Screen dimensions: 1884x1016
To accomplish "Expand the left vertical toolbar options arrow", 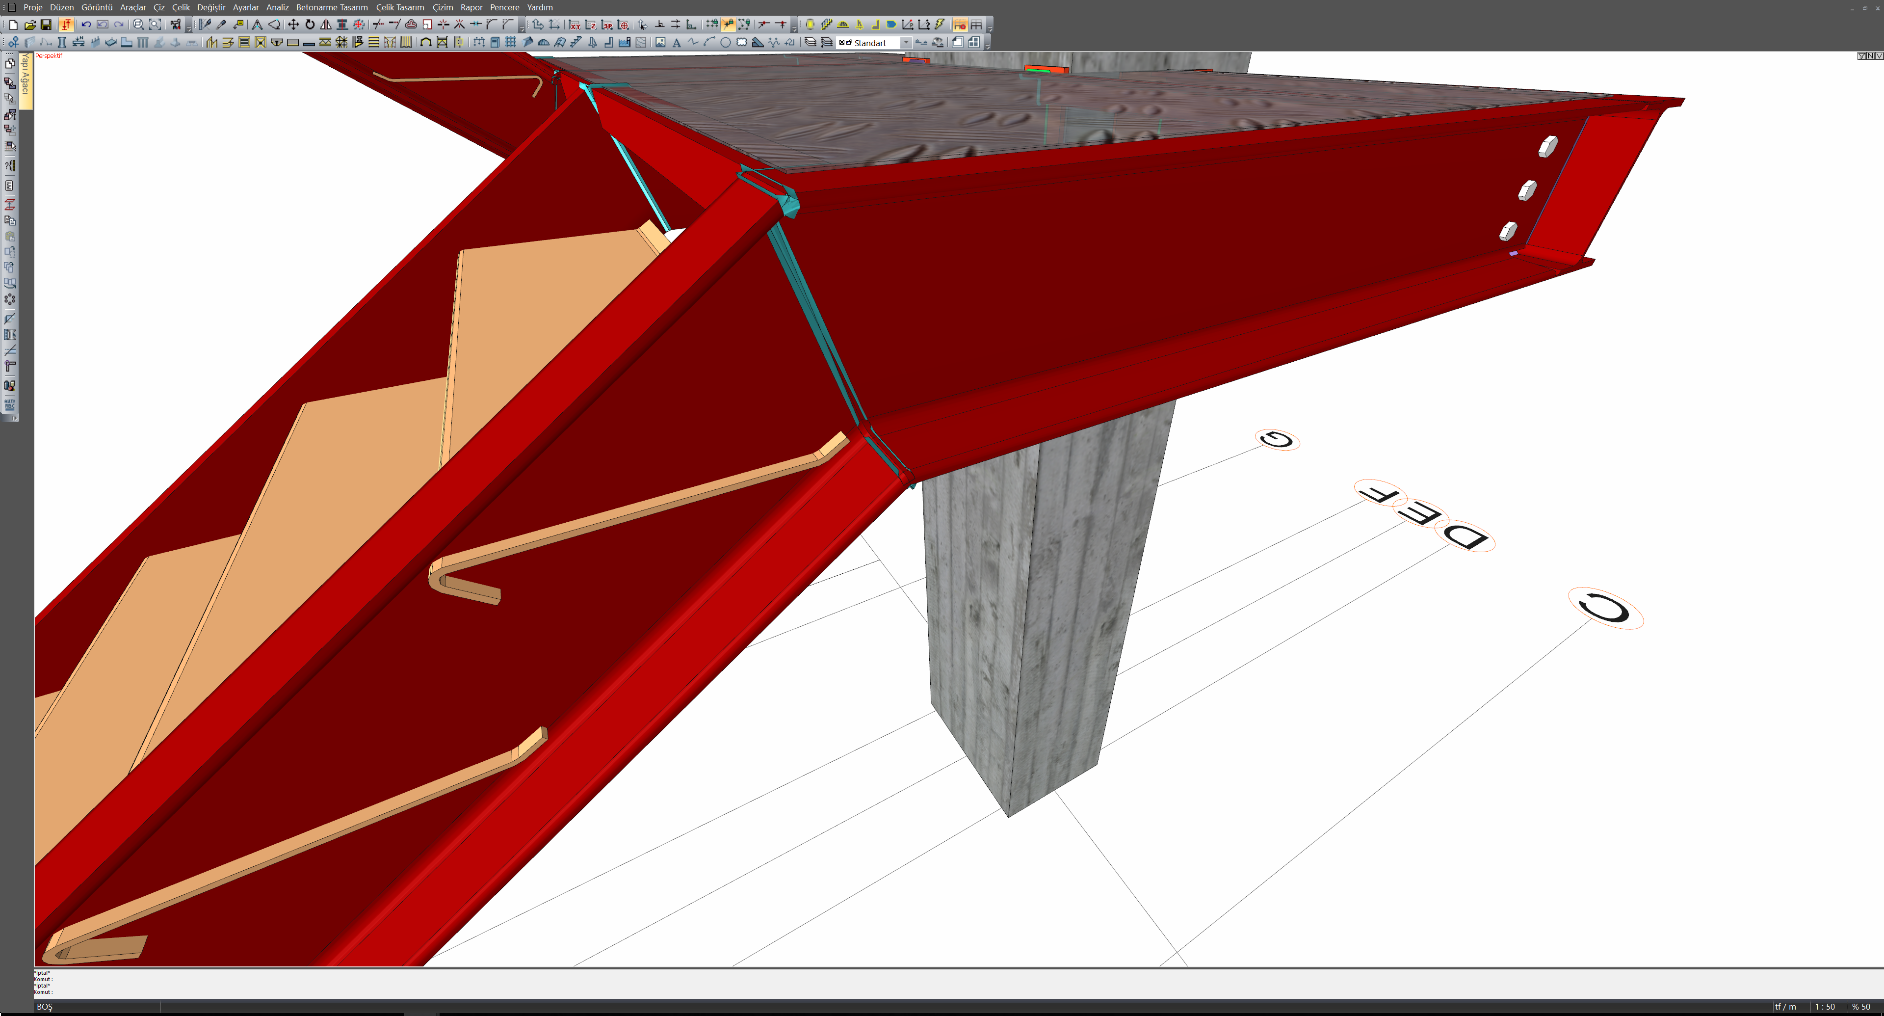I will [x=15, y=418].
